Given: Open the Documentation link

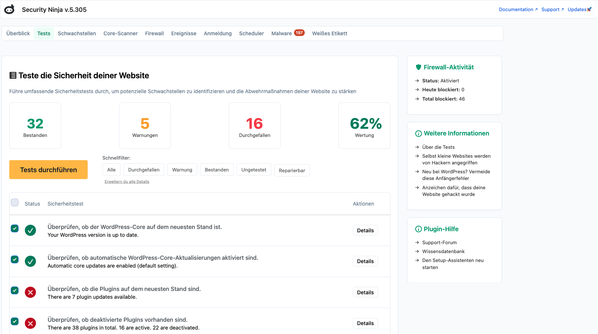Looking at the screenshot, I should click(518, 10).
